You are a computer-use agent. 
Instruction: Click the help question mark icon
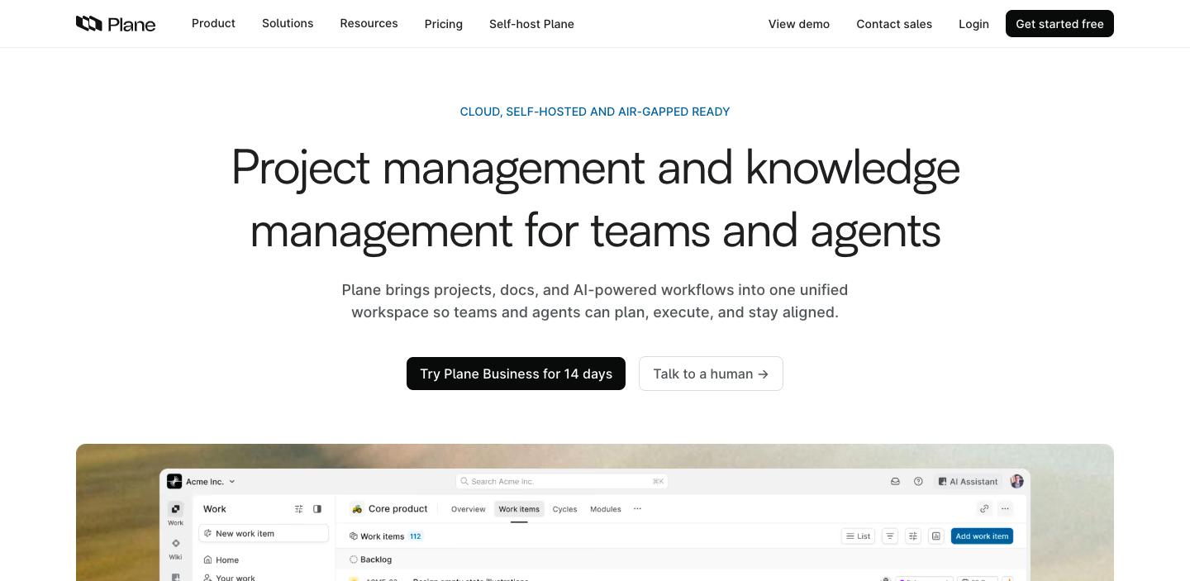pyautogui.click(x=918, y=481)
